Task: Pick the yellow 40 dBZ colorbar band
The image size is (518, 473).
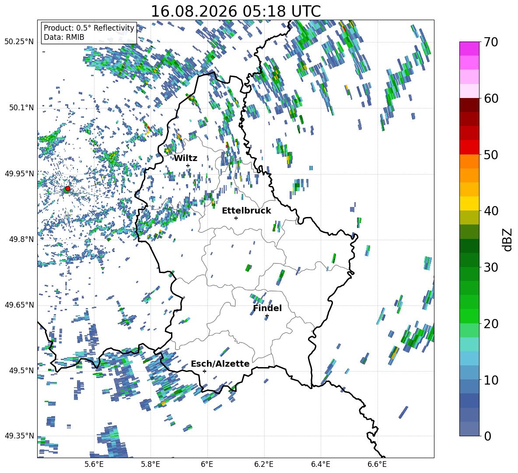Action: (469, 203)
